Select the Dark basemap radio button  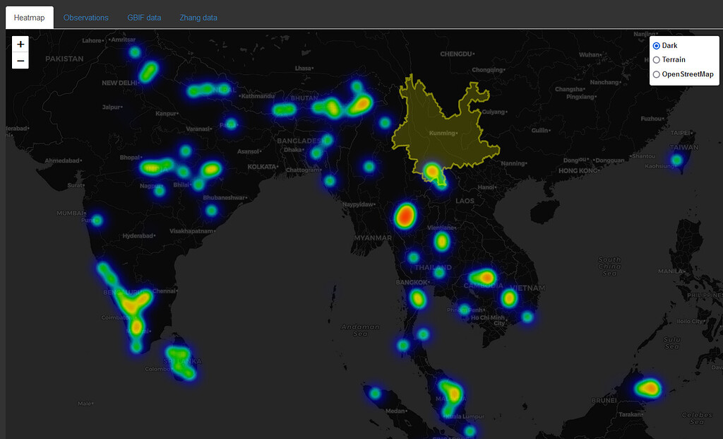click(657, 45)
